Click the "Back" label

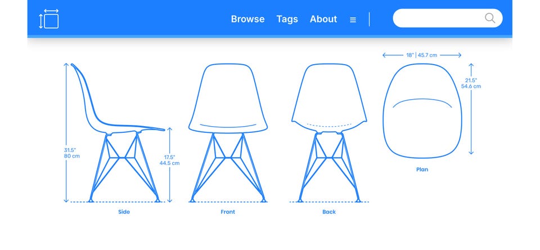click(329, 212)
